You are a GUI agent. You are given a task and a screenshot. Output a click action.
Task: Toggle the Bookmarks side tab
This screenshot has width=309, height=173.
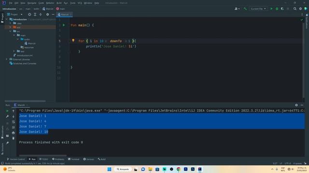tap(2, 133)
